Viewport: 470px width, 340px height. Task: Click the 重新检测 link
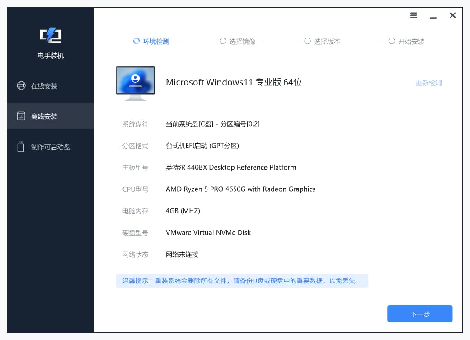pyautogui.click(x=428, y=83)
